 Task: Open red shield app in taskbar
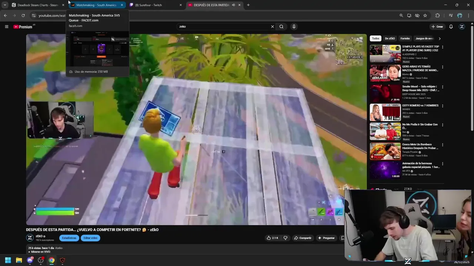[62, 260]
